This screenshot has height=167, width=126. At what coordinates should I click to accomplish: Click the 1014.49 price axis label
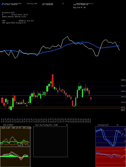click(x=123, y=102)
